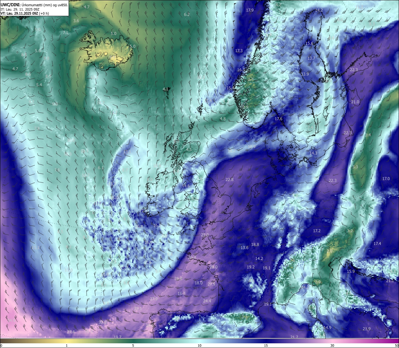Click the colorbar tick label 1

coord(67,346)
